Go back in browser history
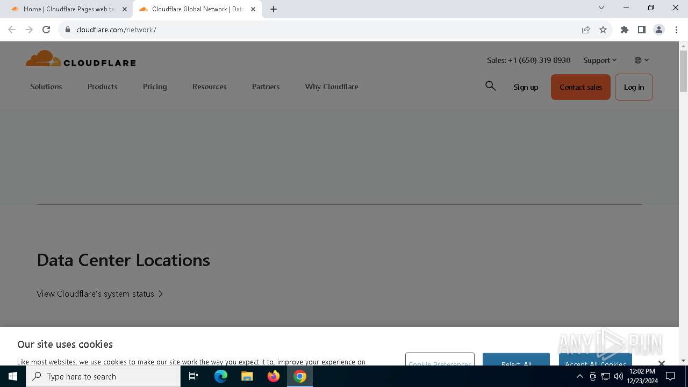The width and height of the screenshot is (688, 387). 12,30
